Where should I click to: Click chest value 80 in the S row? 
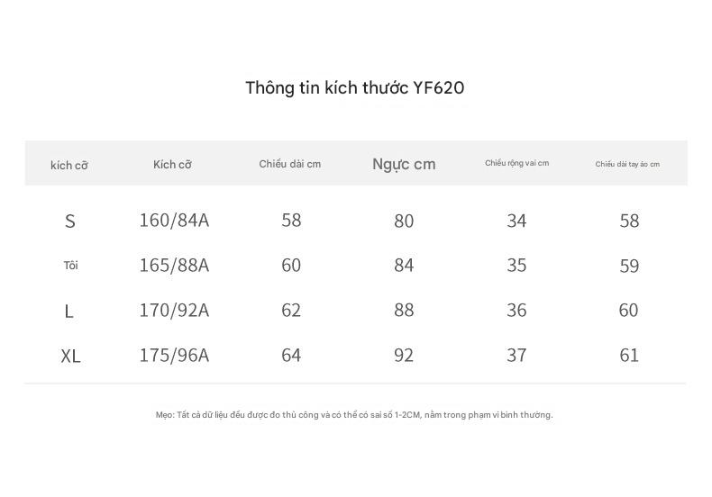pyautogui.click(x=404, y=221)
